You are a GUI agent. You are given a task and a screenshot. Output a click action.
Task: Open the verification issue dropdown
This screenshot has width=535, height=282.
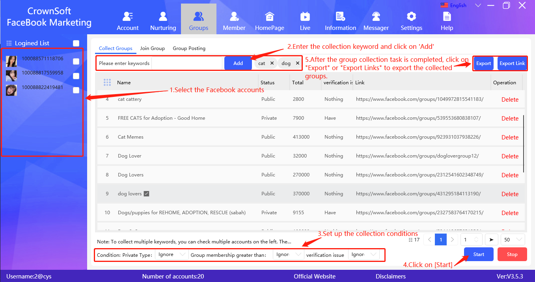(x=364, y=255)
